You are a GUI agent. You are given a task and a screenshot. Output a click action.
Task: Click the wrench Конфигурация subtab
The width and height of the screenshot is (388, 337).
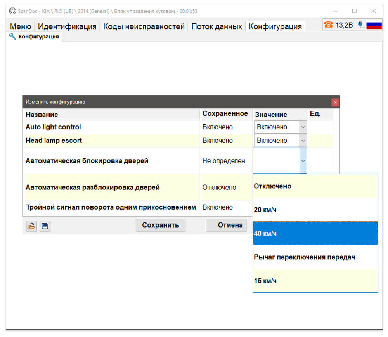tap(34, 36)
